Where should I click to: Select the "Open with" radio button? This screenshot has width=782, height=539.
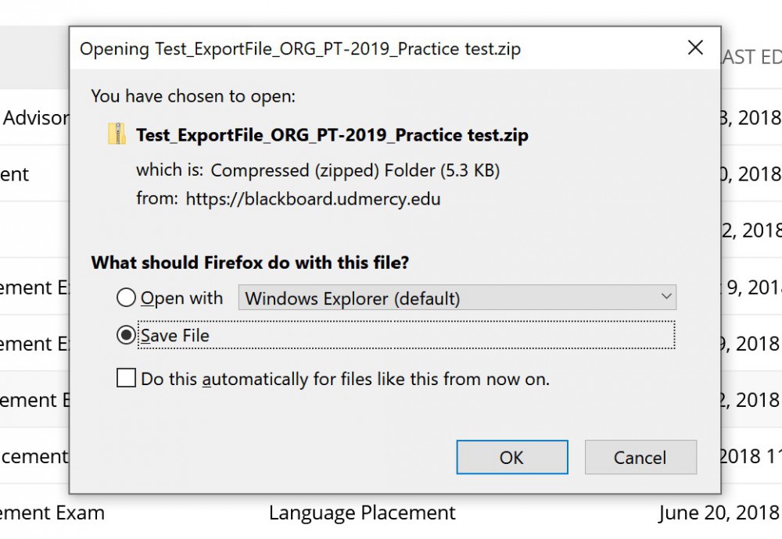[125, 298]
